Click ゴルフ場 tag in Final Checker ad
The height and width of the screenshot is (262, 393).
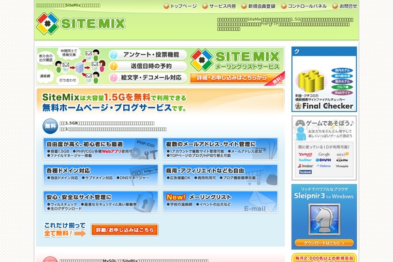tap(342, 87)
